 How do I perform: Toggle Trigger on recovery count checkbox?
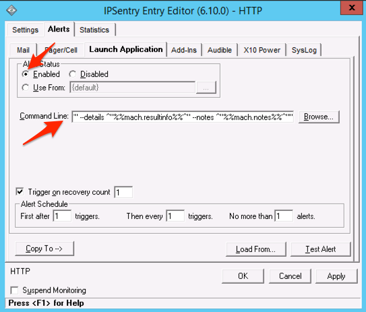point(20,191)
